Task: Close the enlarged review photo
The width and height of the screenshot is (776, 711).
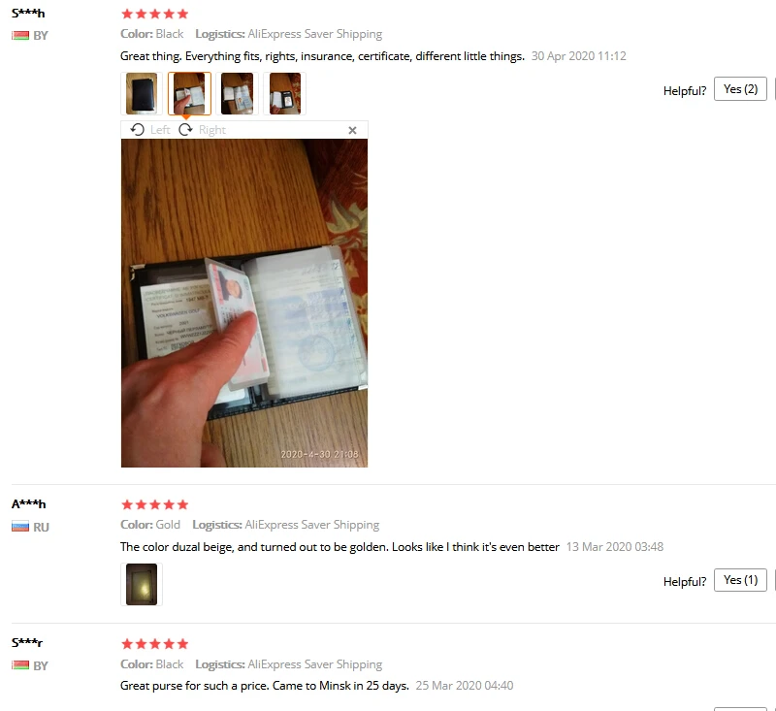Action: tap(352, 130)
